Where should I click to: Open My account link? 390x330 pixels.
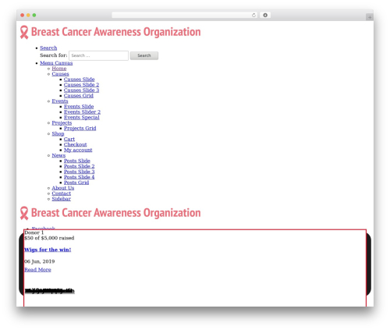click(78, 150)
